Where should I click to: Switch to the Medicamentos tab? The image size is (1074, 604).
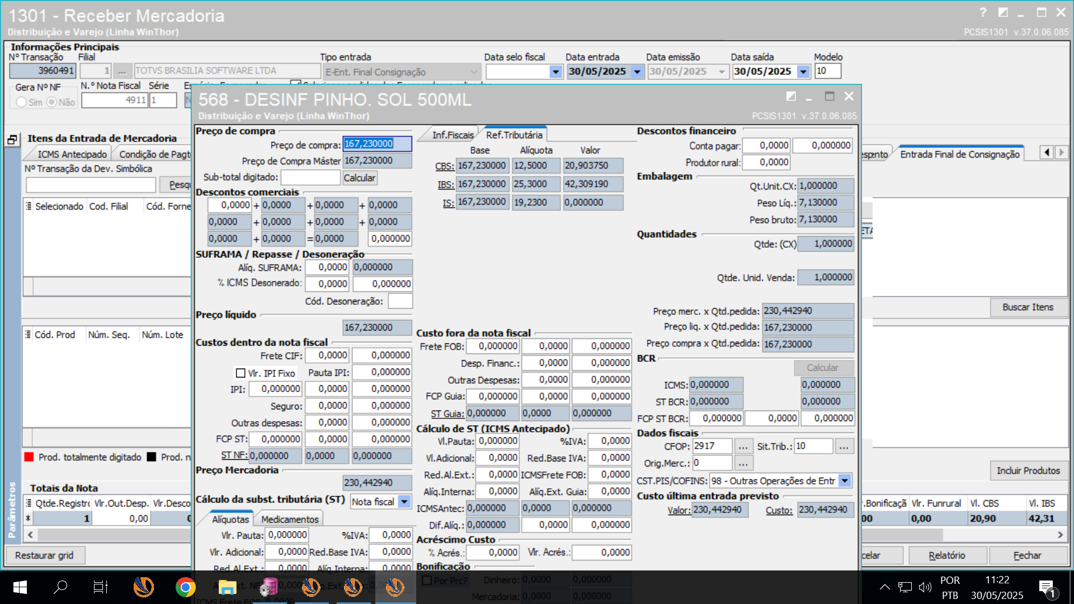coord(290,519)
